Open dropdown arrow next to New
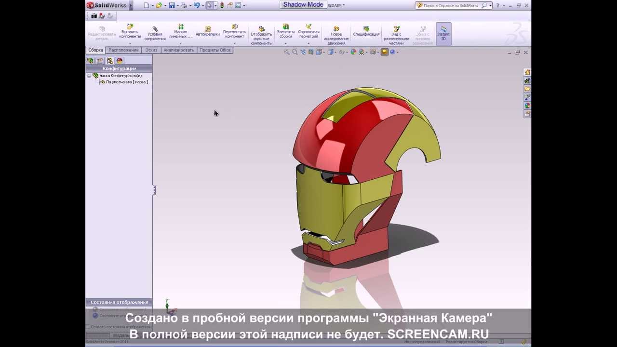 [x=153, y=6]
